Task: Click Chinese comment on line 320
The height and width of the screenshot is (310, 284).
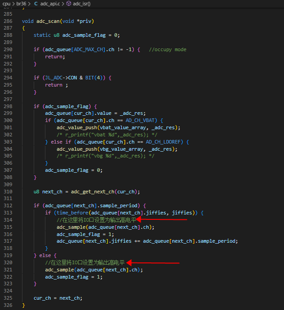Action: click(85, 262)
